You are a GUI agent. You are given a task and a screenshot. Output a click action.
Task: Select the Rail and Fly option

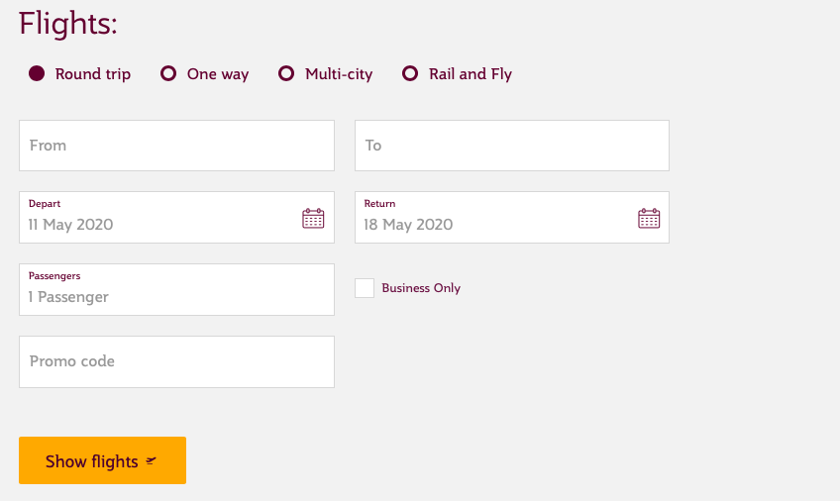[410, 73]
